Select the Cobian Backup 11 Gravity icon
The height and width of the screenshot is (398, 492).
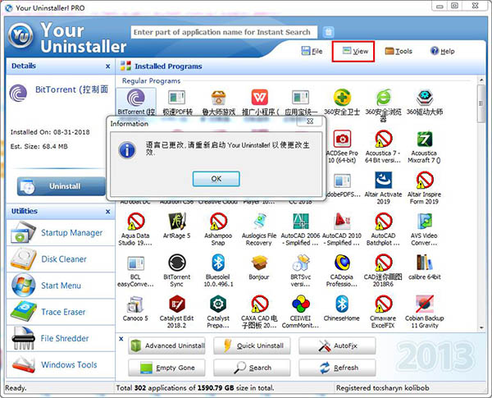(425, 304)
